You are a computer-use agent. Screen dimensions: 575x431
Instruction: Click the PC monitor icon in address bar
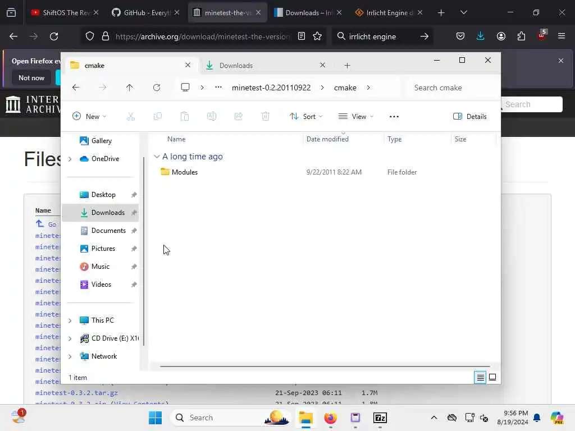tap(185, 88)
